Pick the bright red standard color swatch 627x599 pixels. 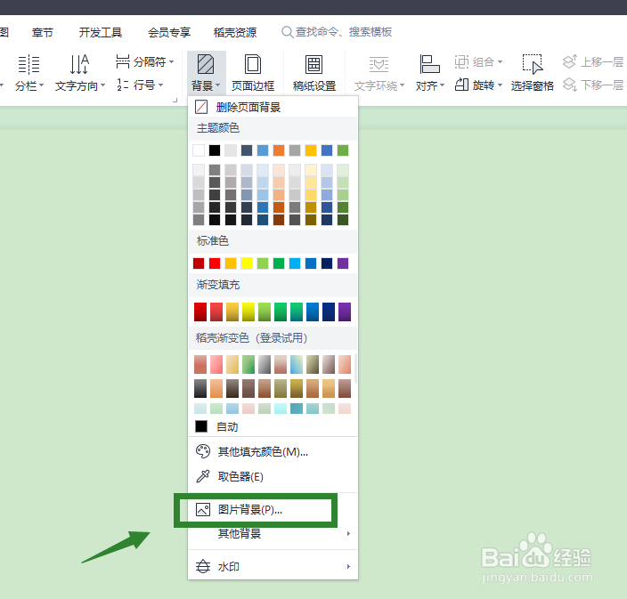(x=215, y=263)
